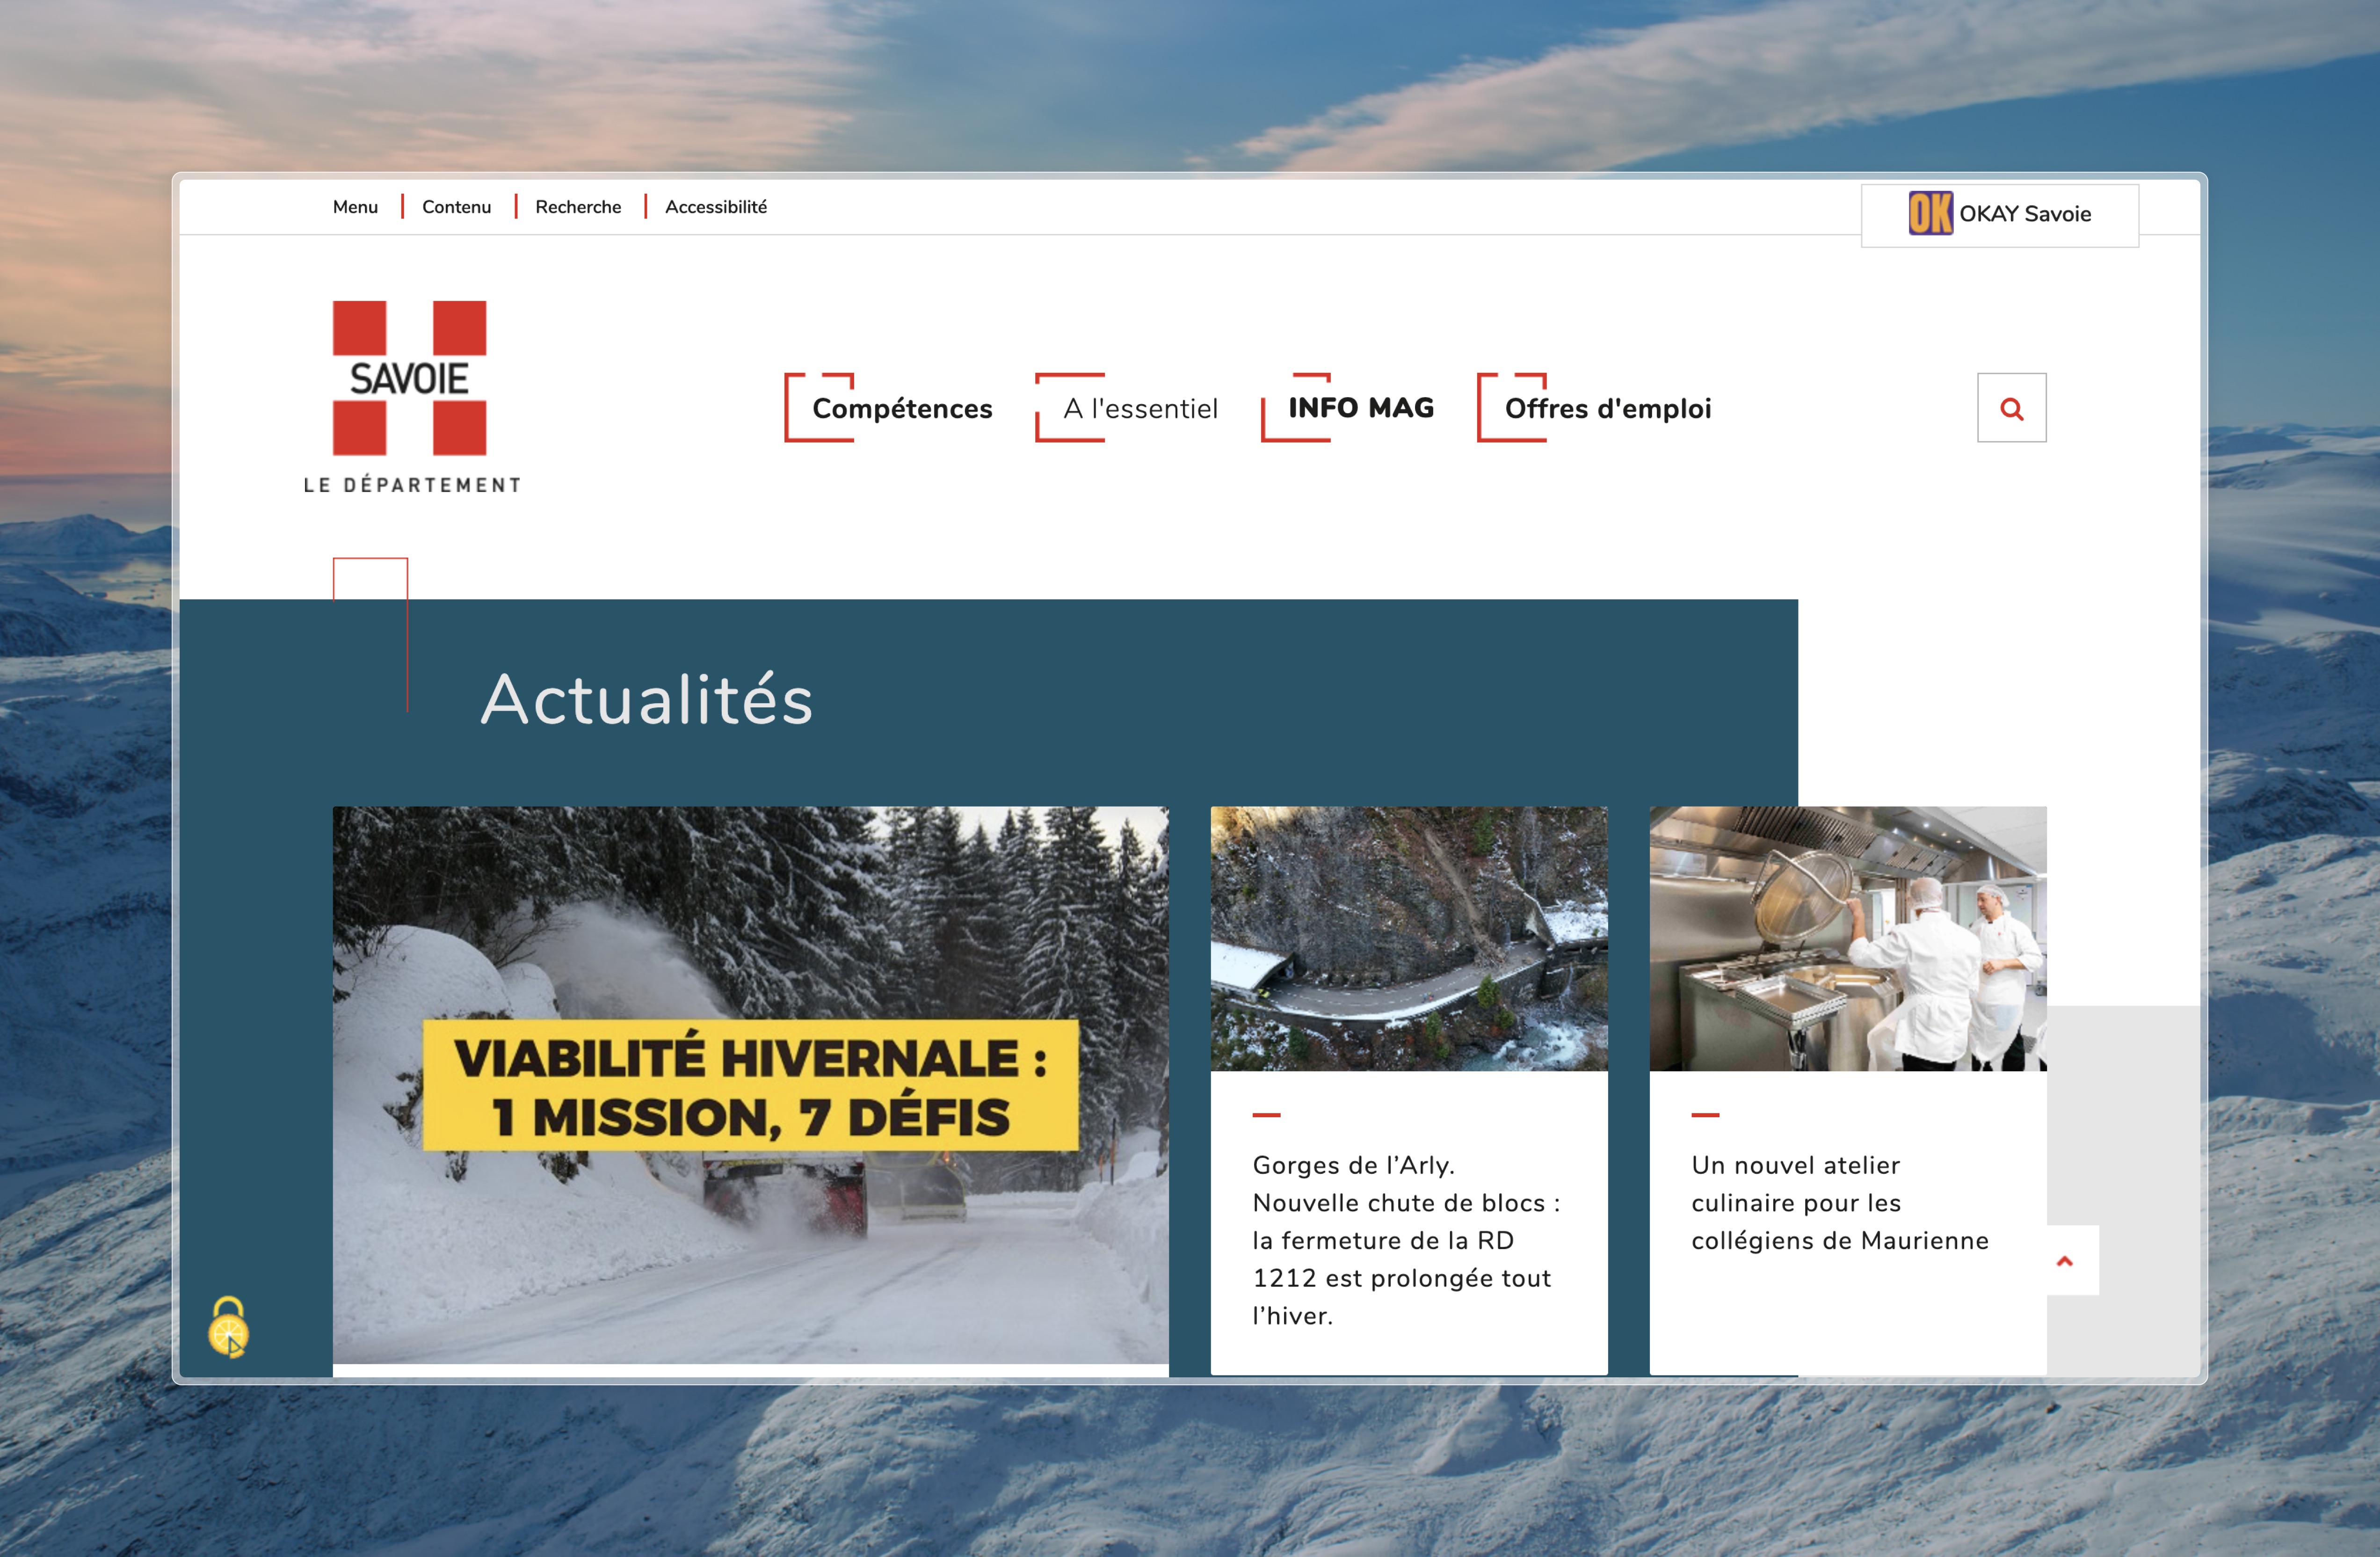Viewport: 2380px width, 1557px height.
Task: Open the Actualités heading link
Action: pyautogui.click(x=646, y=699)
